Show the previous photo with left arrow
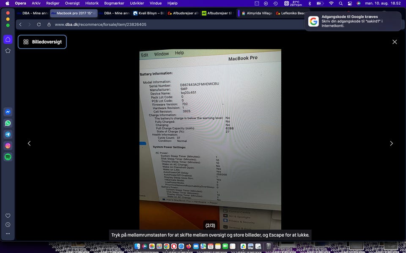This screenshot has height=253, width=406. 29,143
